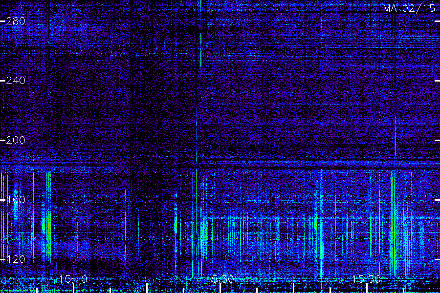440x293 pixels.
Task: Click the 120 frequency axis label
Action: coord(16,259)
